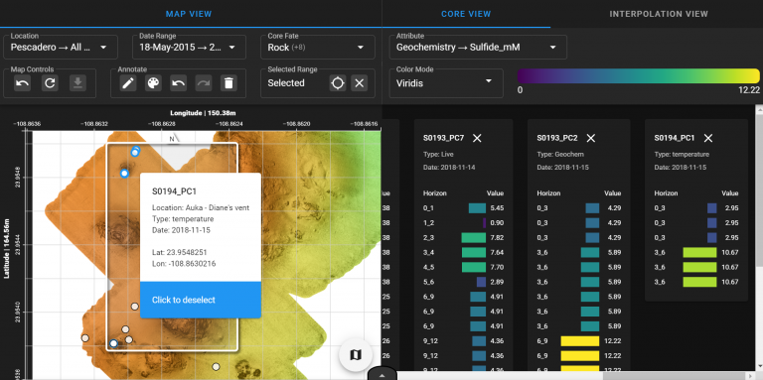Remove core S0193_PC2
The height and width of the screenshot is (380, 763).
point(591,138)
